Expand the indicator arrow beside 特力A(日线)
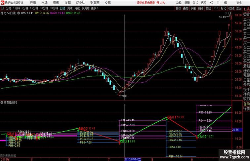 (x=19, y=13)
